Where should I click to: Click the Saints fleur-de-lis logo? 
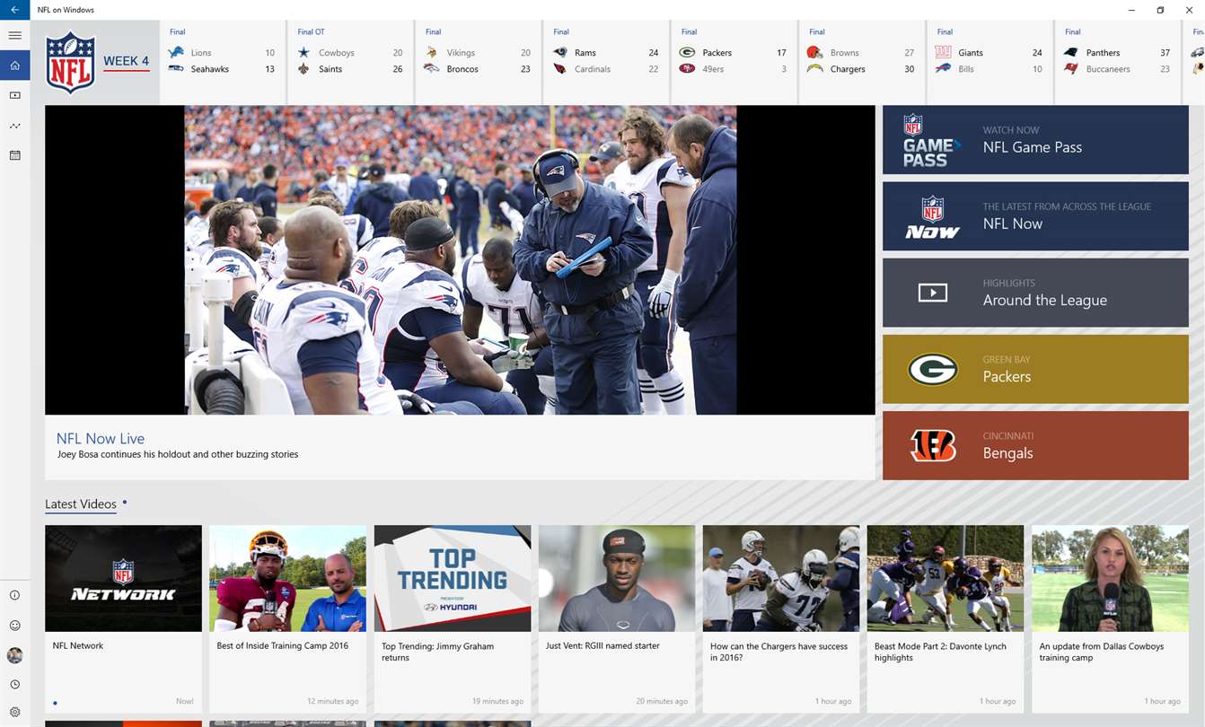pyautogui.click(x=303, y=69)
